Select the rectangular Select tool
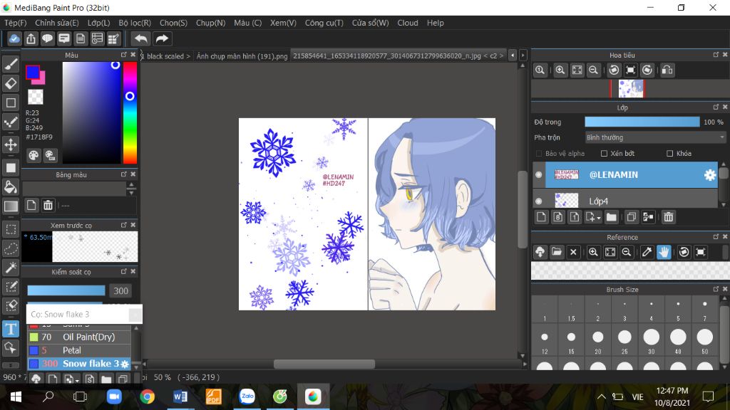Screen dimensions: 730x410 click(x=11, y=229)
